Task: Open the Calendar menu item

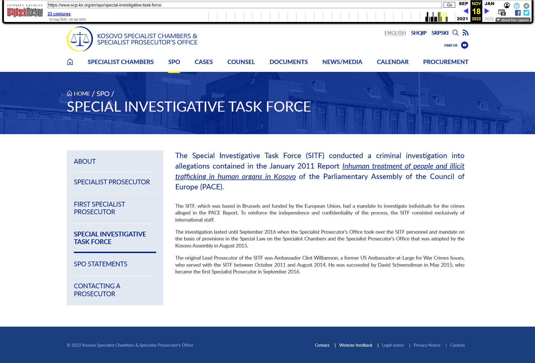Action: (x=393, y=62)
